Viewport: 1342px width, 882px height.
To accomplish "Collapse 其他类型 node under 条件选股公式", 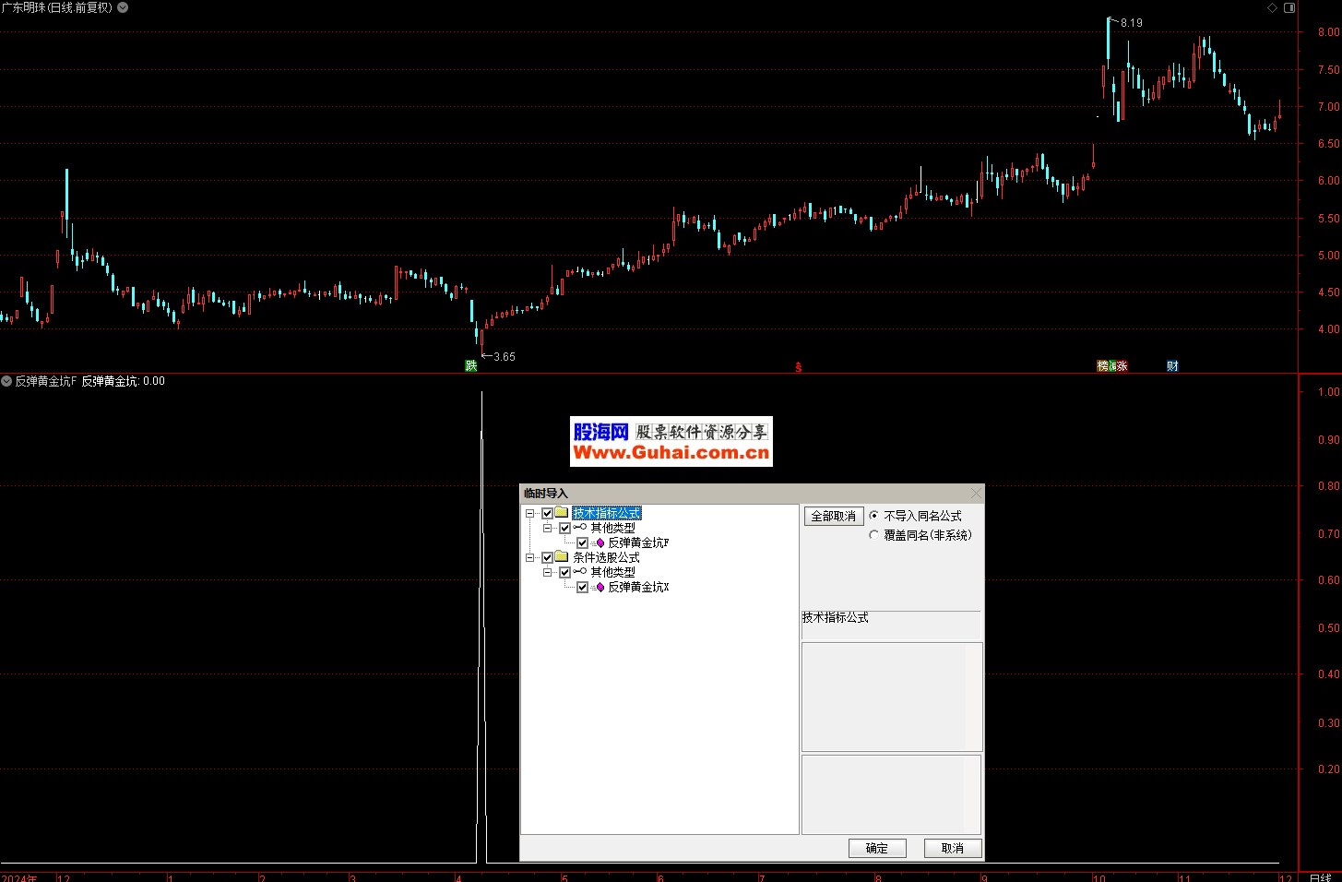I will pyautogui.click(x=548, y=572).
